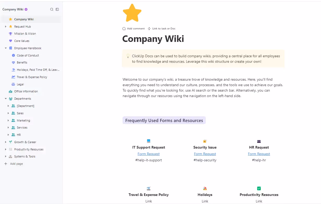Image resolution: width=321 pixels, height=204 pixels.
Task: Expand Systems & Tools in the sidebar
Action: click(6, 156)
